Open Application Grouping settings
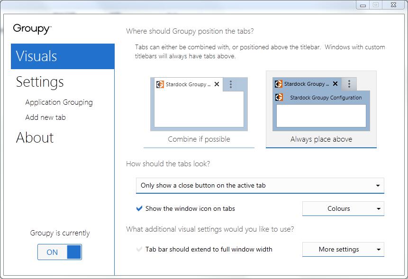Image resolution: width=408 pixels, height=279 pixels. pos(59,102)
